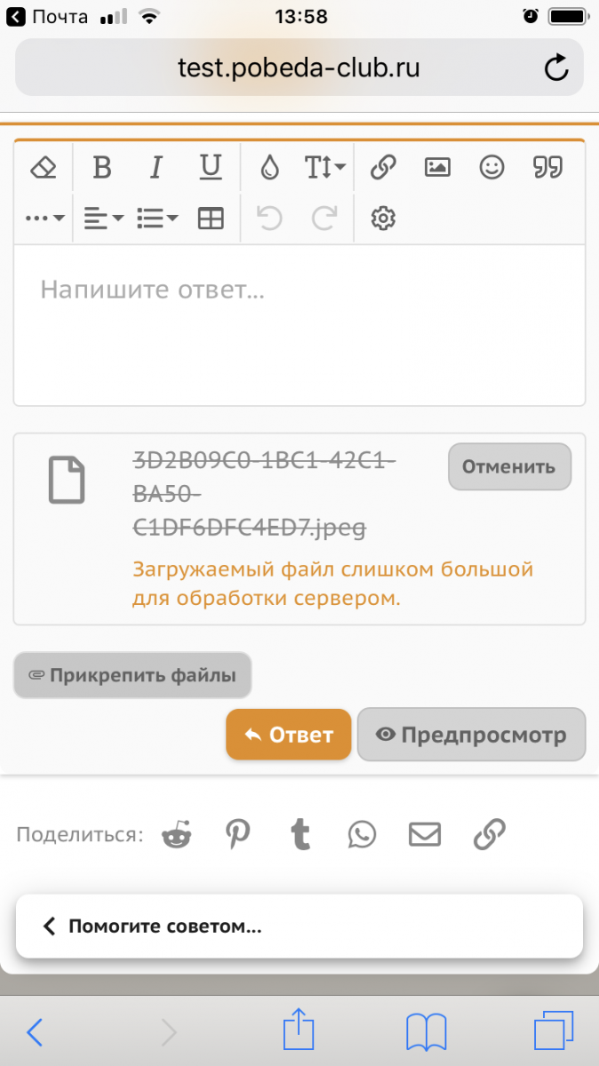Insert a quote block
This screenshot has width=599, height=1066.
(547, 167)
